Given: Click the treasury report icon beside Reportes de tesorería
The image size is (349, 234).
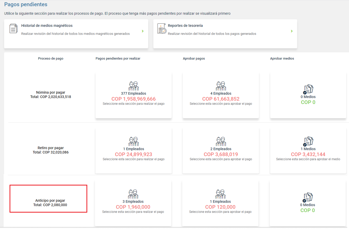Looking at the screenshot, I should (x=162, y=29).
